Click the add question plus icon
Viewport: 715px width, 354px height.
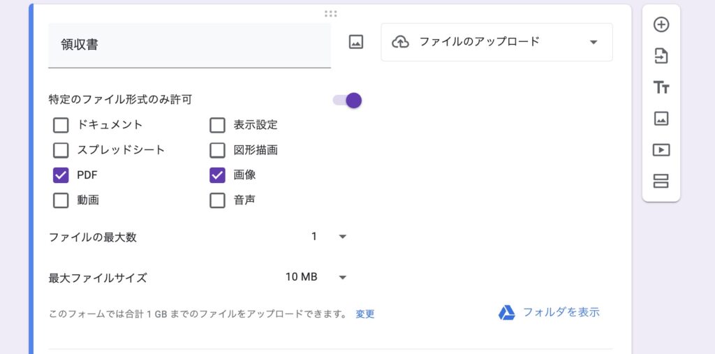[x=661, y=24]
